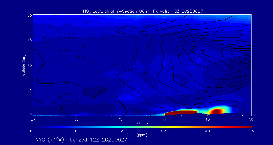Click the colorbar value label 0.5
273x145 pixels.
pyautogui.click(x=251, y=131)
